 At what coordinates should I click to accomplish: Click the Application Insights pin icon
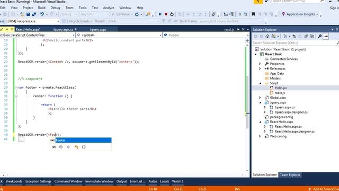(283, 14)
